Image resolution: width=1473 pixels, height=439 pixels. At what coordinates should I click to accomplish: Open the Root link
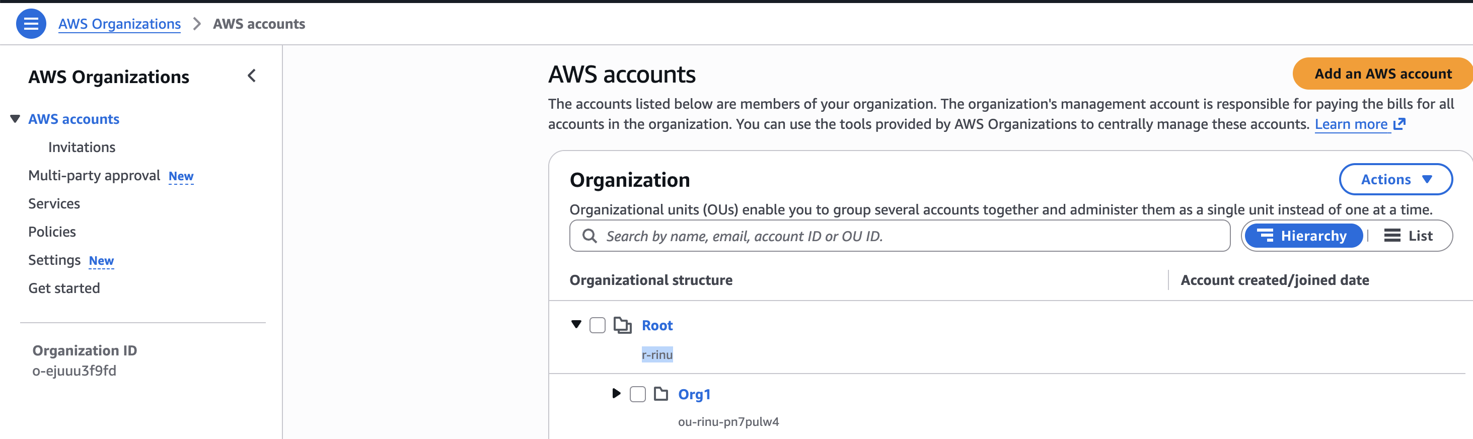point(657,325)
